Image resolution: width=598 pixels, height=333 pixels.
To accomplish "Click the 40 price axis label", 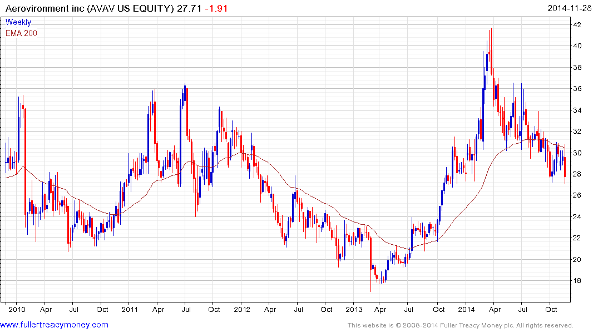I will point(577,46).
